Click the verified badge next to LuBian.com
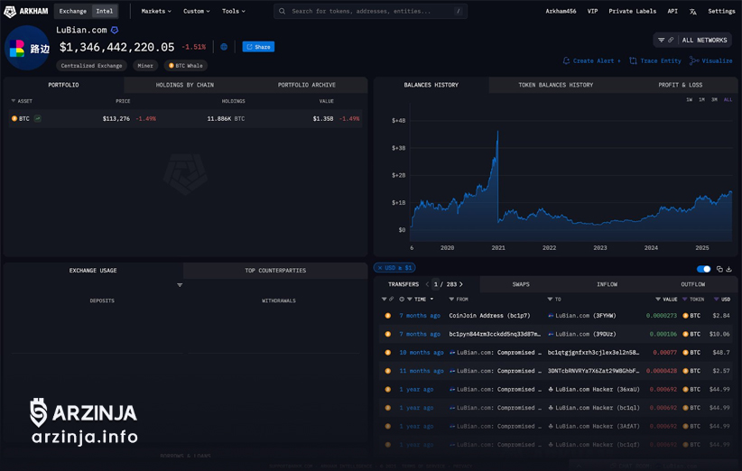 click(115, 31)
